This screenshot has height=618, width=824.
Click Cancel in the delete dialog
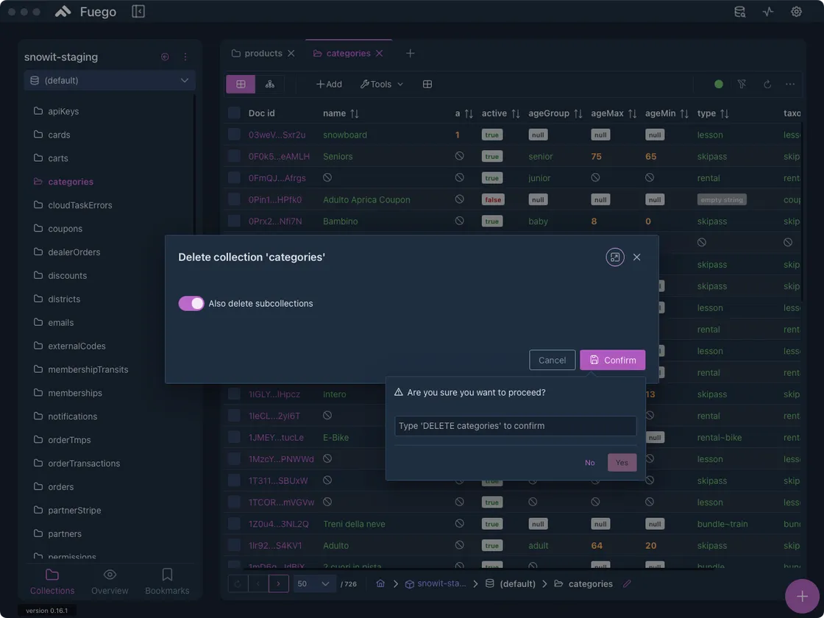pyautogui.click(x=553, y=360)
